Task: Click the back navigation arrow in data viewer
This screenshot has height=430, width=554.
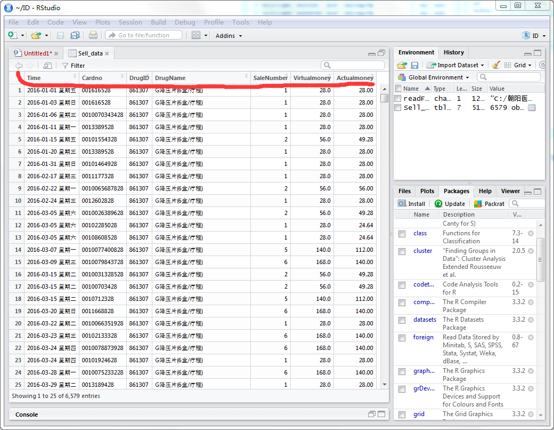Action: [x=19, y=66]
